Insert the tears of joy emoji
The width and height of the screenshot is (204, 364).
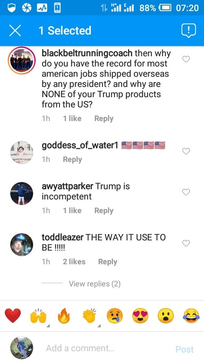pyautogui.click(x=191, y=316)
